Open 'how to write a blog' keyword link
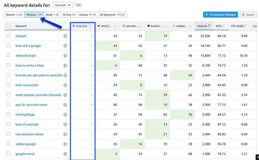Image resolution: width=259 pixels, height=160 pixels. 29,66
